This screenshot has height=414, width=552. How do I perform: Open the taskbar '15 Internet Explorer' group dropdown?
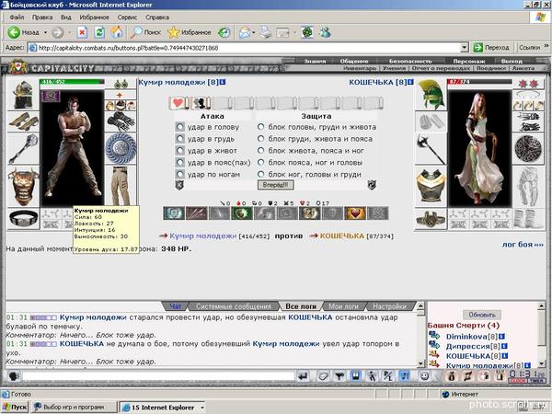(x=202, y=408)
